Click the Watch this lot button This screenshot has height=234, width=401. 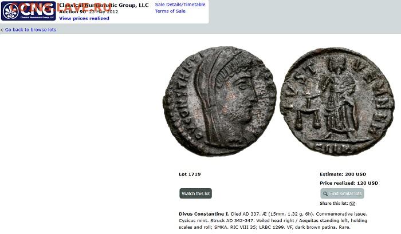(x=196, y=193)
